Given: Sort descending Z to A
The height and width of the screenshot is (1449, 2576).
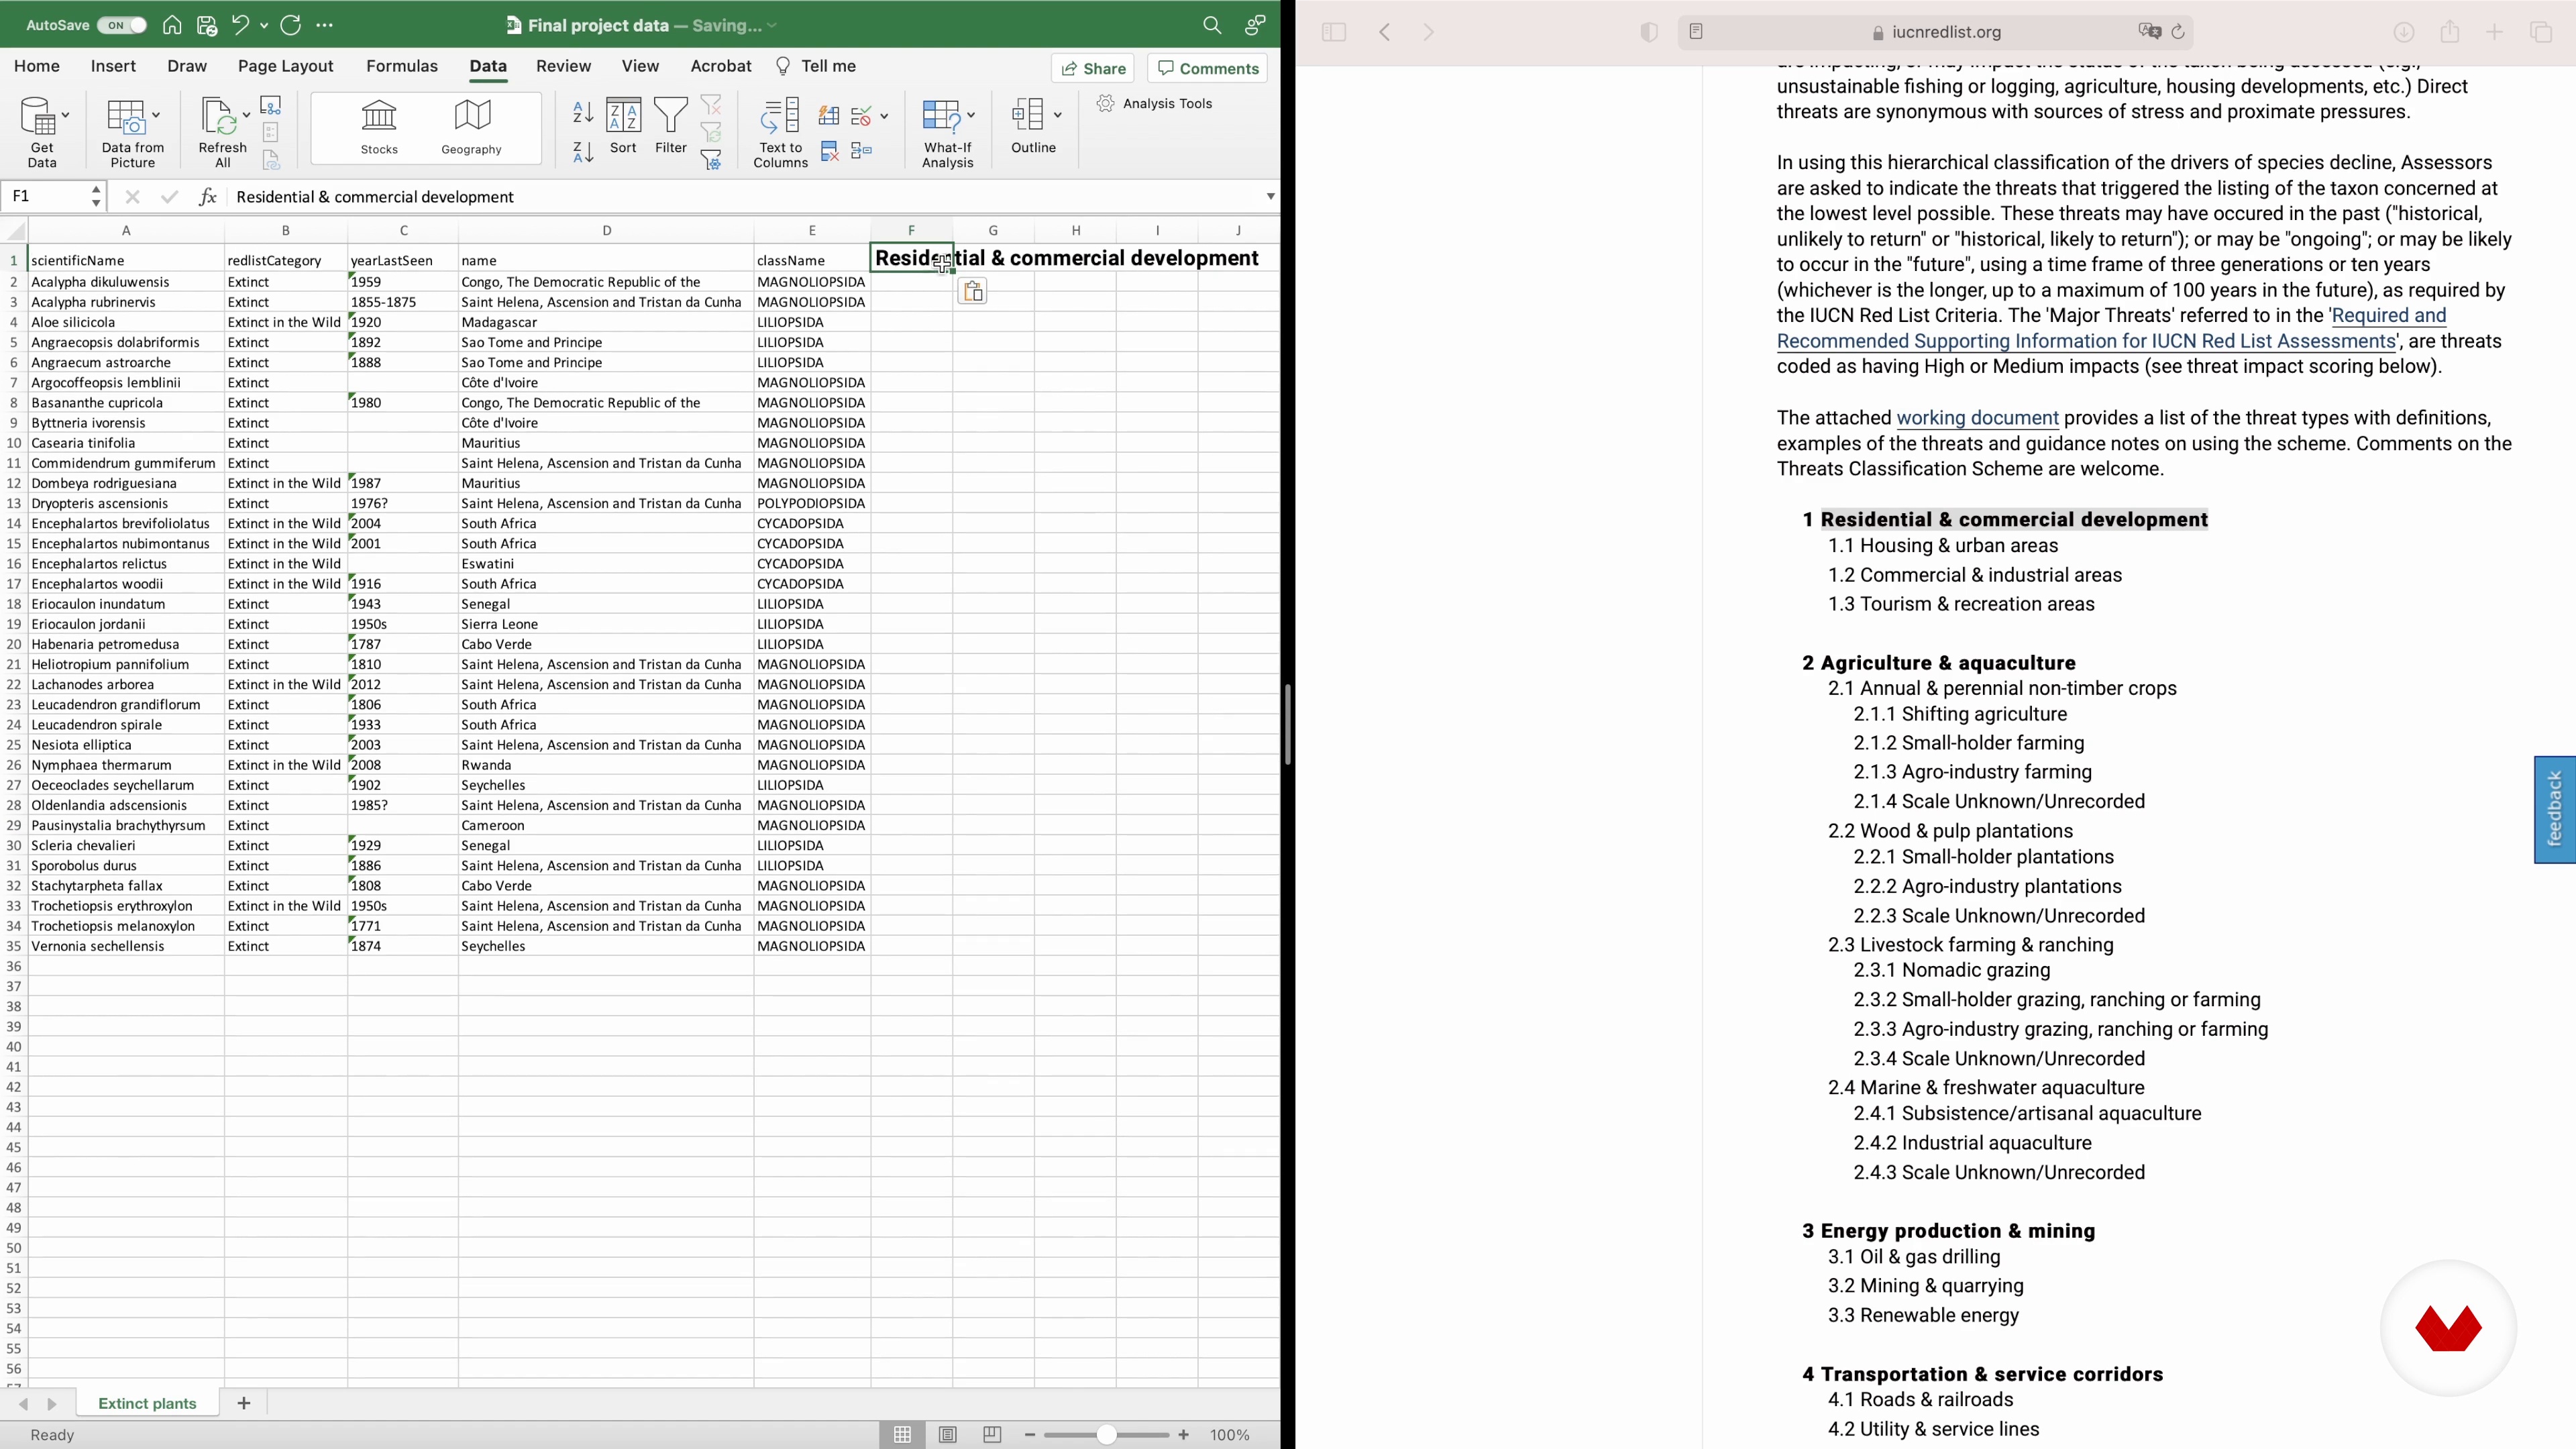Looking at the screenshot, I should pos(583,152).
